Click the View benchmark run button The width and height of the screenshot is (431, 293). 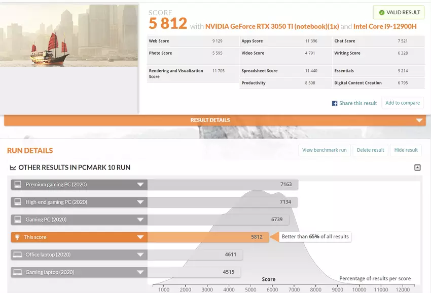coord(325,150)
